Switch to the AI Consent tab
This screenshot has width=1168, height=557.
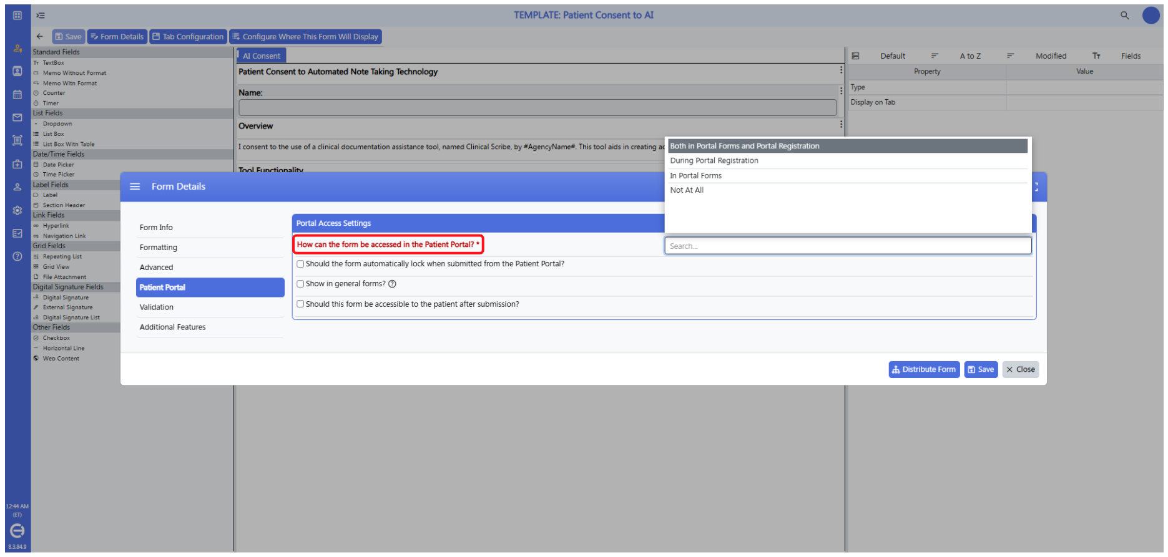[262, 56]
